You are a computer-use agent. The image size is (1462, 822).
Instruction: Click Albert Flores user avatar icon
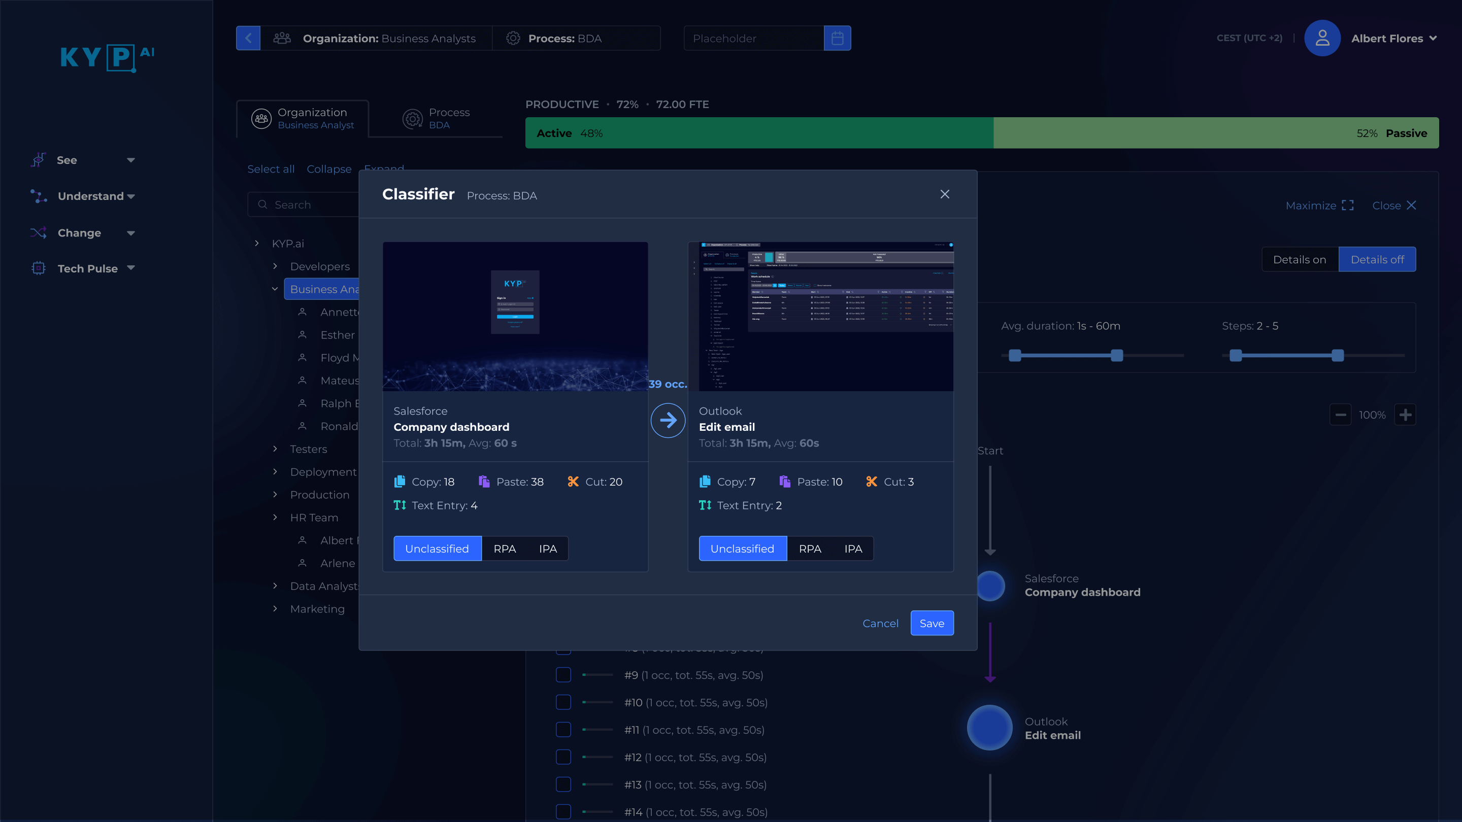pos(1322,38)
